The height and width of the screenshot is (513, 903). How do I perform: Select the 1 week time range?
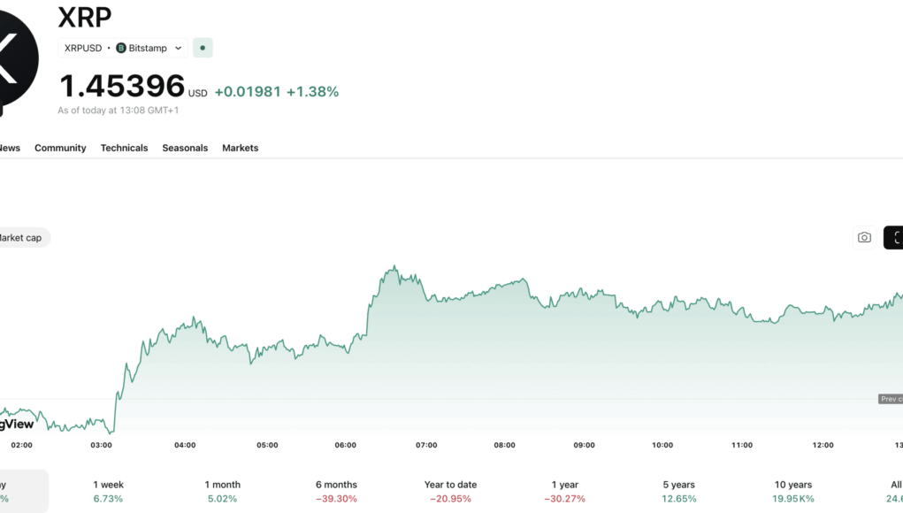[108, 491]
